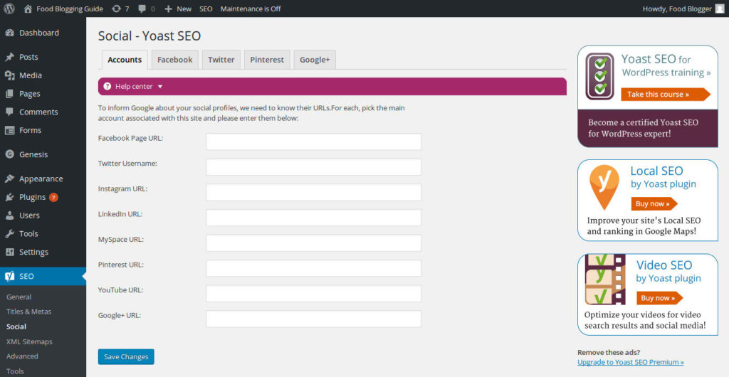Click the Settings sliders icon
This screenshot has width=729, height=377.
pyautogui.click(x=9, y=252)
